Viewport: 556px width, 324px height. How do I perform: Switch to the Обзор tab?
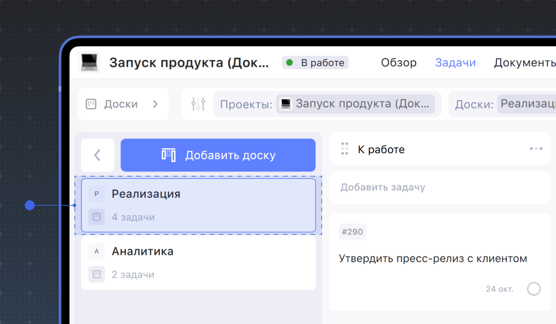tap(398, 62)
